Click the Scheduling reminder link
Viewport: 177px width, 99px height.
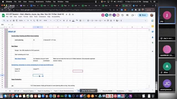[32, 65]
